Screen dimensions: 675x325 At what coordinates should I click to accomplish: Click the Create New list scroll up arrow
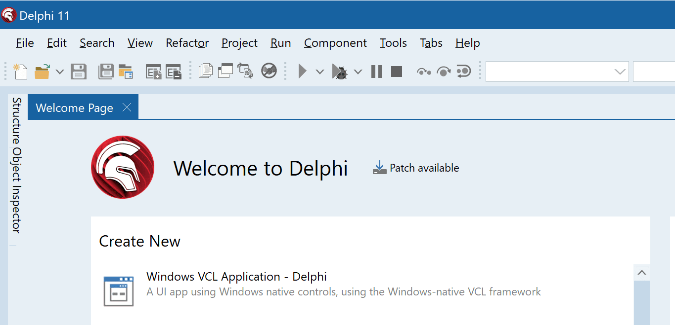(642, 272)
